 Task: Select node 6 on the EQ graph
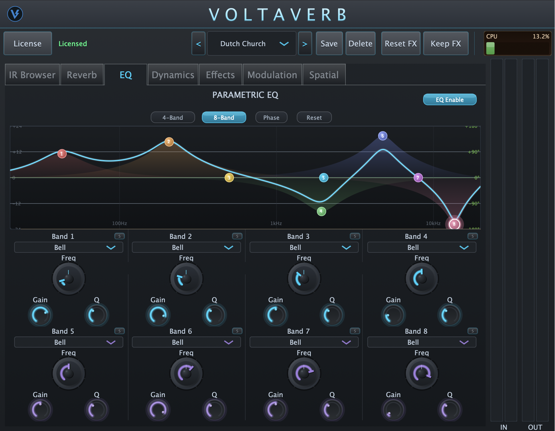pyautogui.click(x=382, y=135)
